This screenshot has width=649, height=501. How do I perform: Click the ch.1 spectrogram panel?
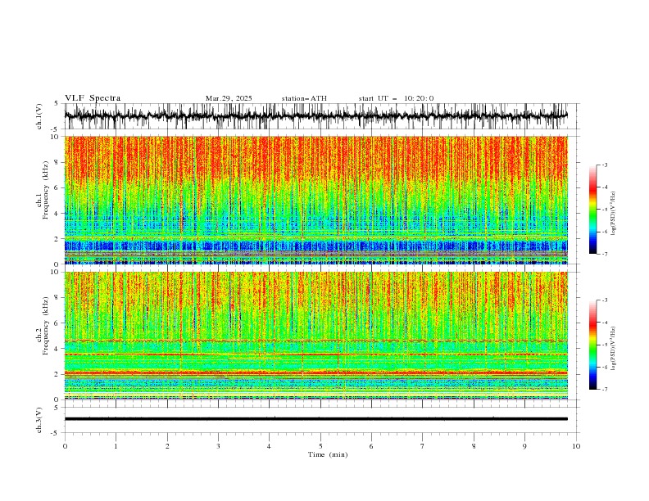tap(316, 200)
